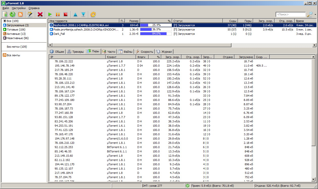Click the Add Torrent toolbar icon
The height and width of the screenshot is (189, 318).
pos(5,14)
